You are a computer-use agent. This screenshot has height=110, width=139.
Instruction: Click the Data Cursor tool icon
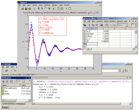(x=54, y=9)
